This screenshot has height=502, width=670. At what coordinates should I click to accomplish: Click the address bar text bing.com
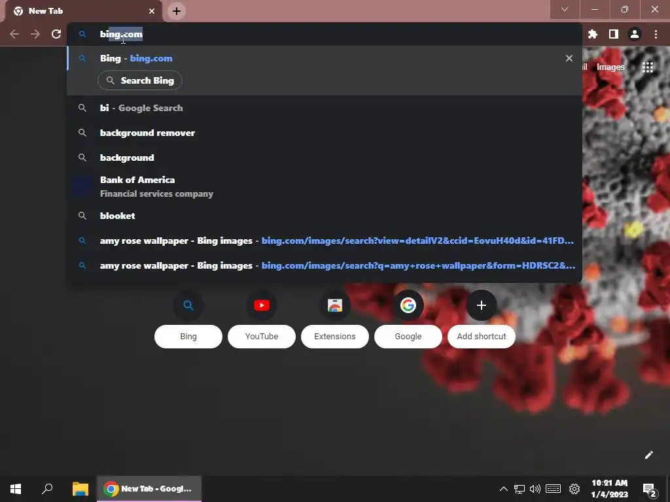click(x=121, y=34)
